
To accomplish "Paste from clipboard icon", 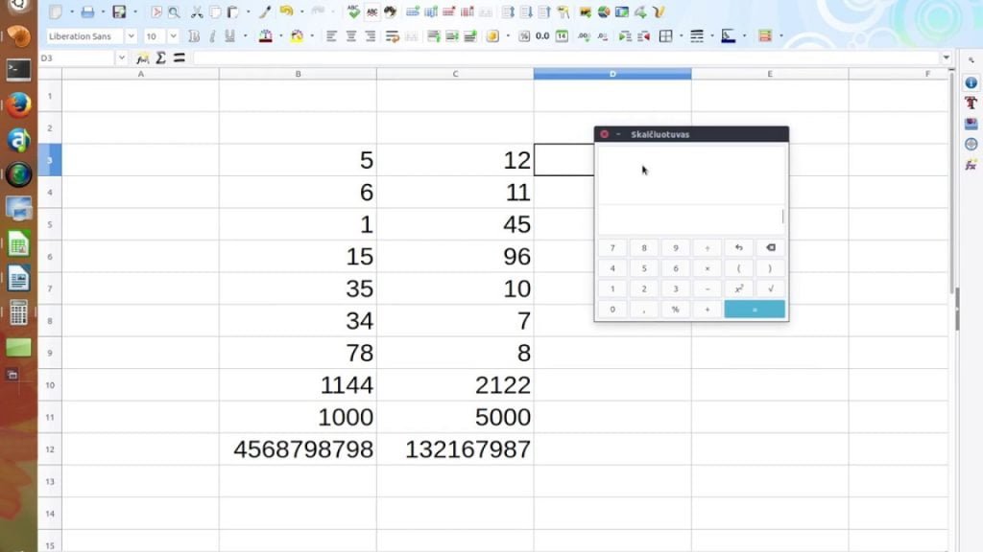I will coord(232,11).
